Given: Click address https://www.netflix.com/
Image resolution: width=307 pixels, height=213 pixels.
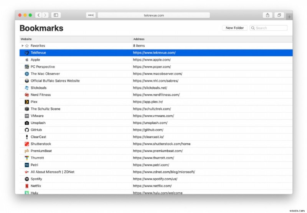Looking at the screenshot, I should click(152, 186).
